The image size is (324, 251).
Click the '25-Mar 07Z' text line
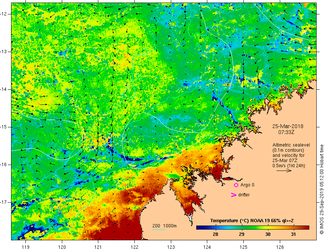click(284, 161)
